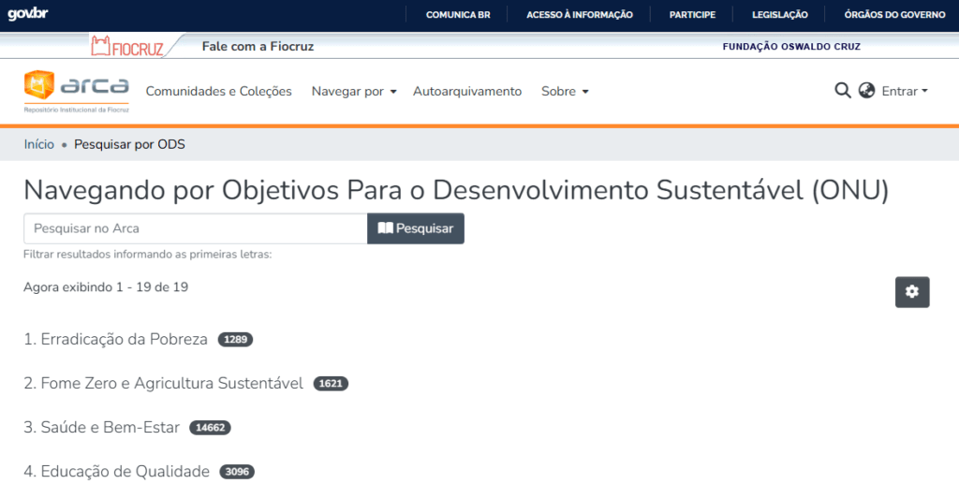Click the gov.br logo
This screenshot has height=484, width=959.
[28, 14]
